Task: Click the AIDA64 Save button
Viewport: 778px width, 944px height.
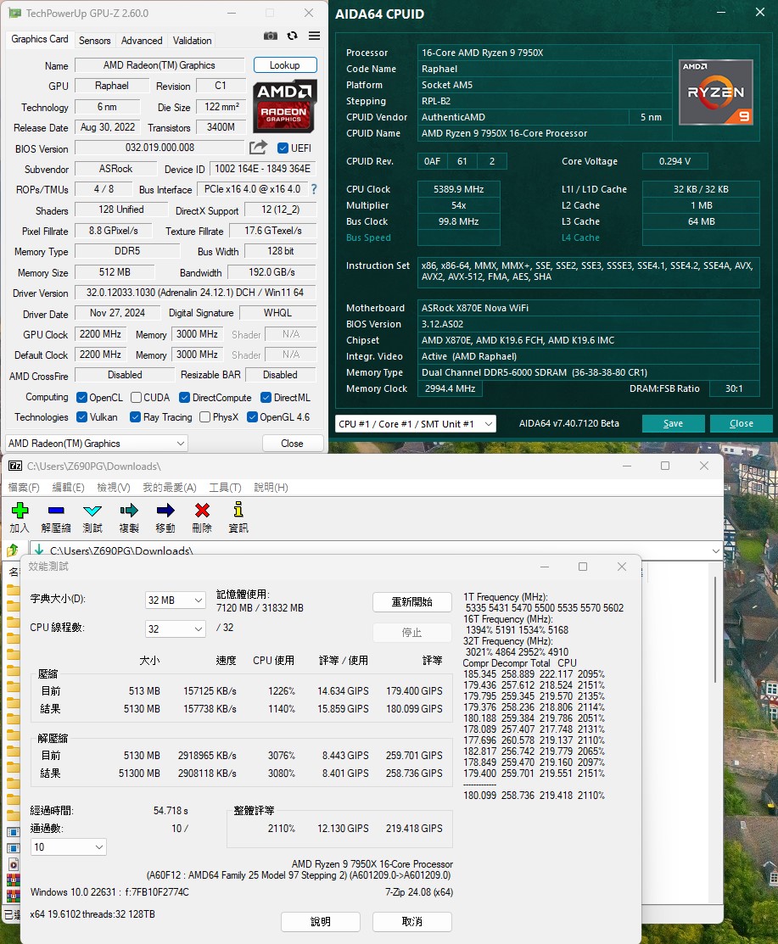Action: click(x=673, y=424)
